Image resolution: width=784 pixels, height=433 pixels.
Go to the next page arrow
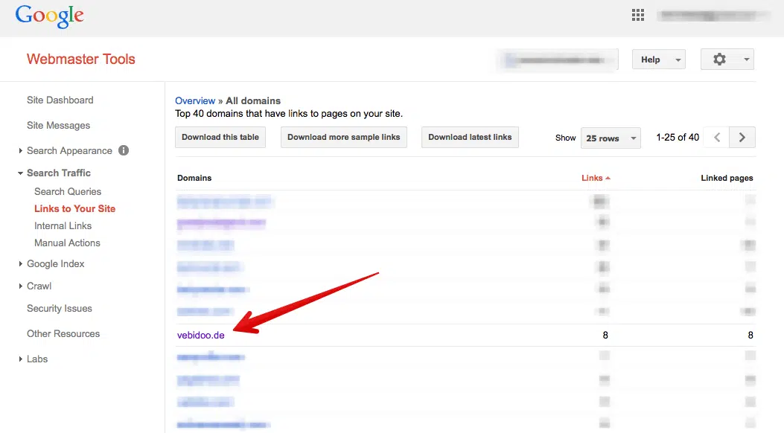(742, 138)
